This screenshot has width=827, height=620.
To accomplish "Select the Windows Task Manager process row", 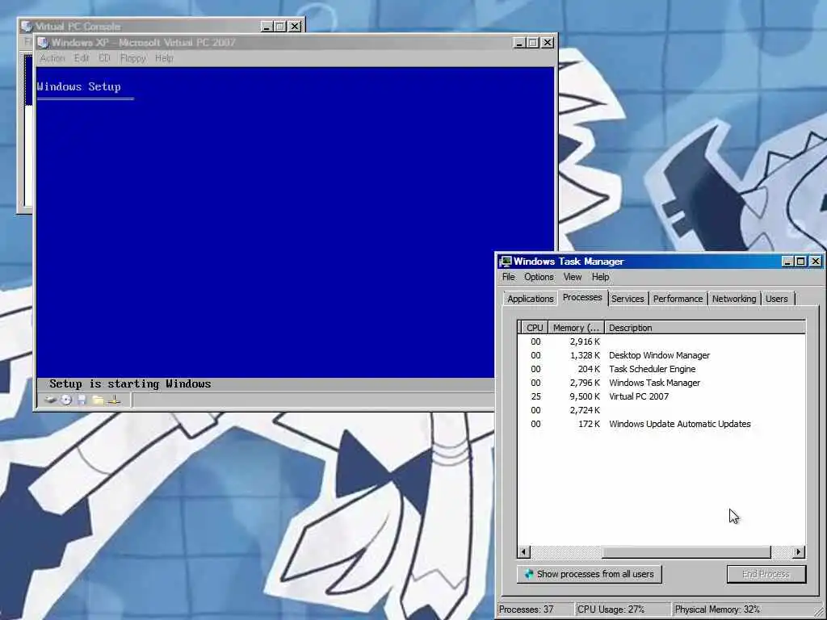I will [661, 383].
